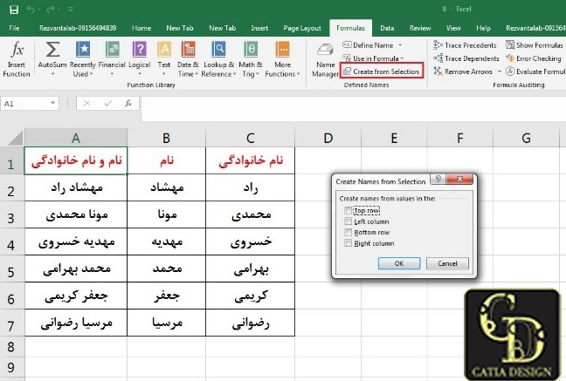This screenshot has width=566, height=381.
Task: Enable Top row checkbox
Action: (348, 210)
